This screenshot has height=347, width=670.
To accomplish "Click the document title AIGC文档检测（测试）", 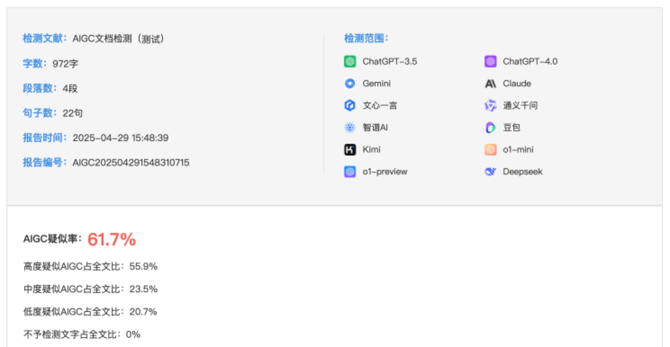I will coord(118,39).
